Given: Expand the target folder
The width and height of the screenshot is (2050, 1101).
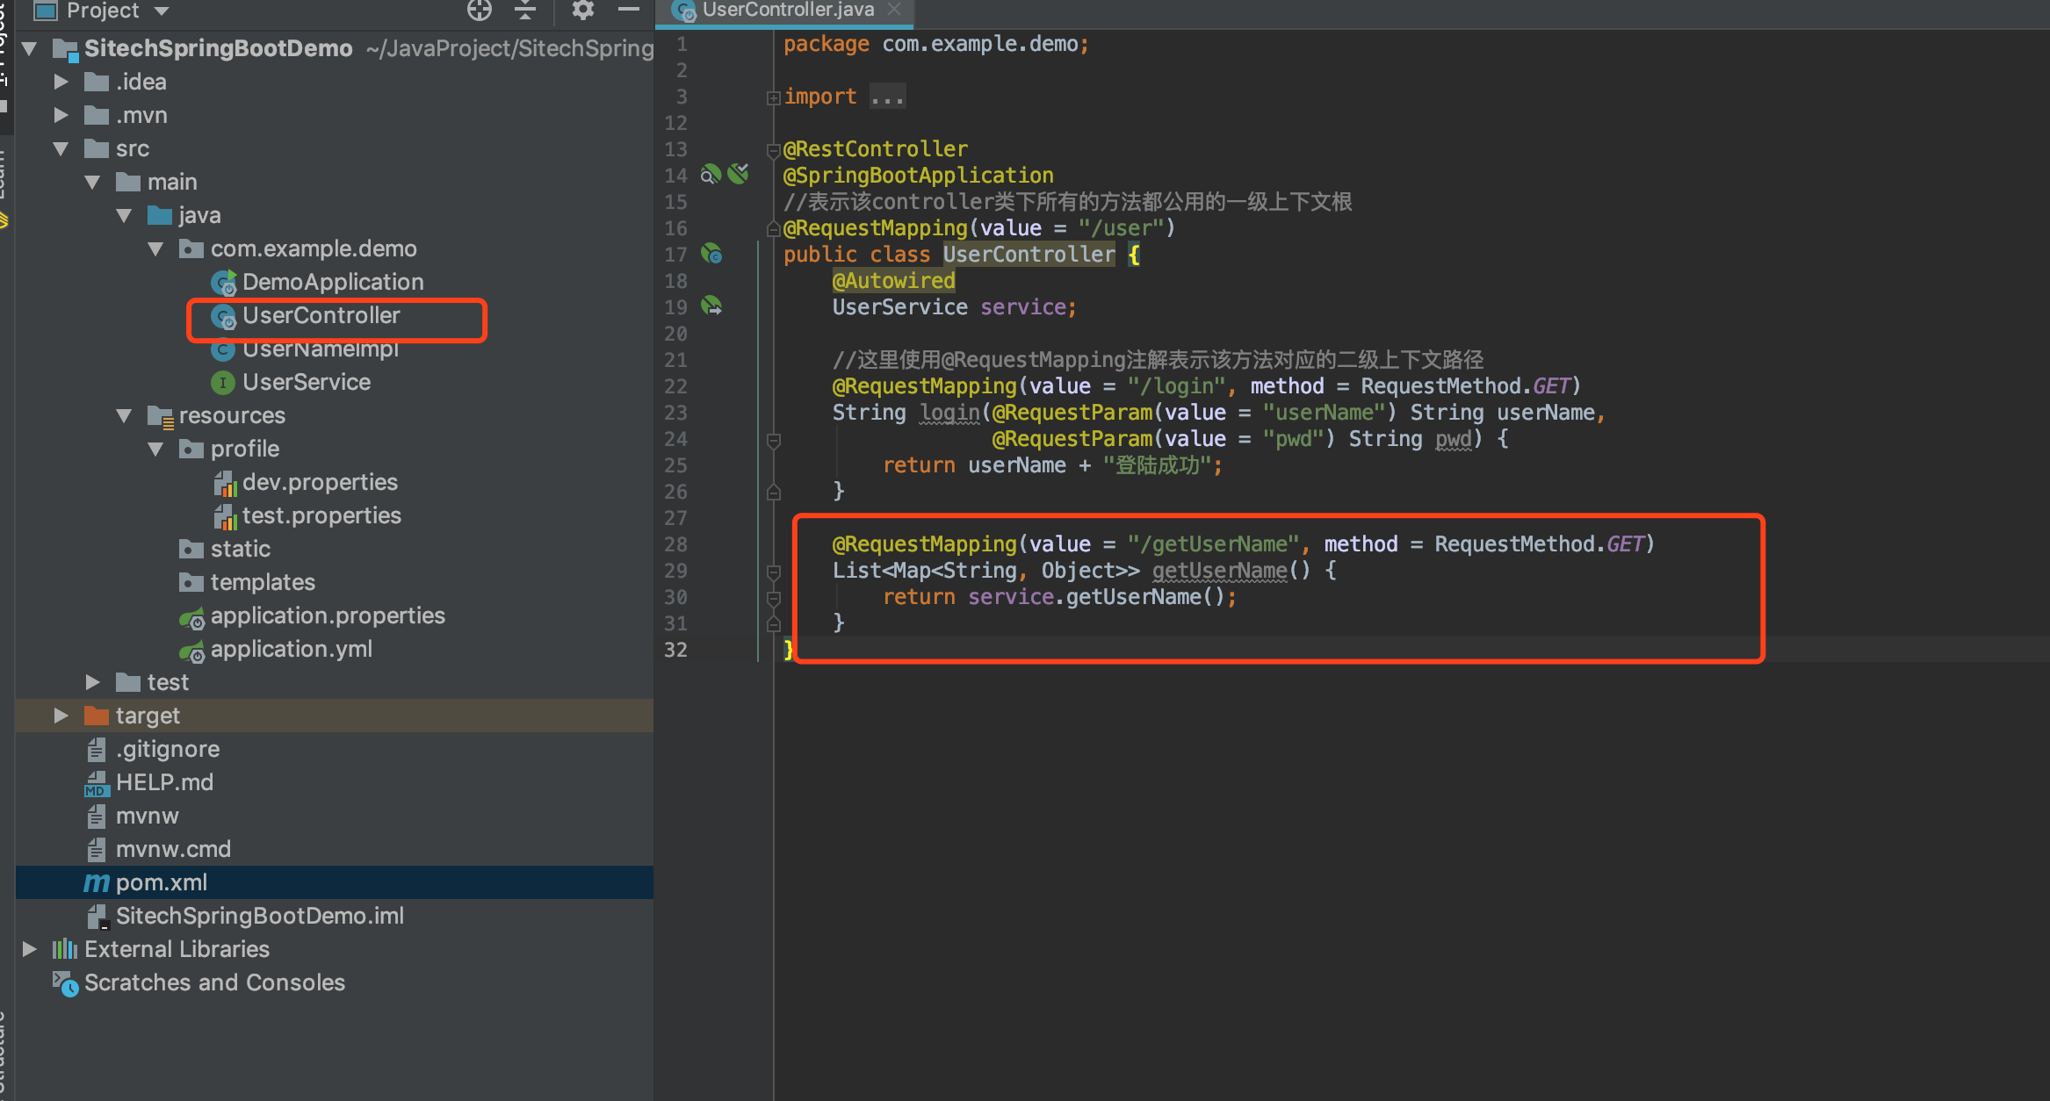Looking at the screenshot, I should pos(61,716).
